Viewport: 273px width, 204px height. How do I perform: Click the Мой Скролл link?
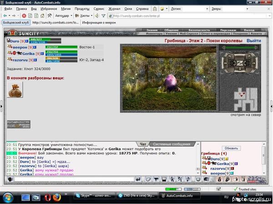[189, 33]
